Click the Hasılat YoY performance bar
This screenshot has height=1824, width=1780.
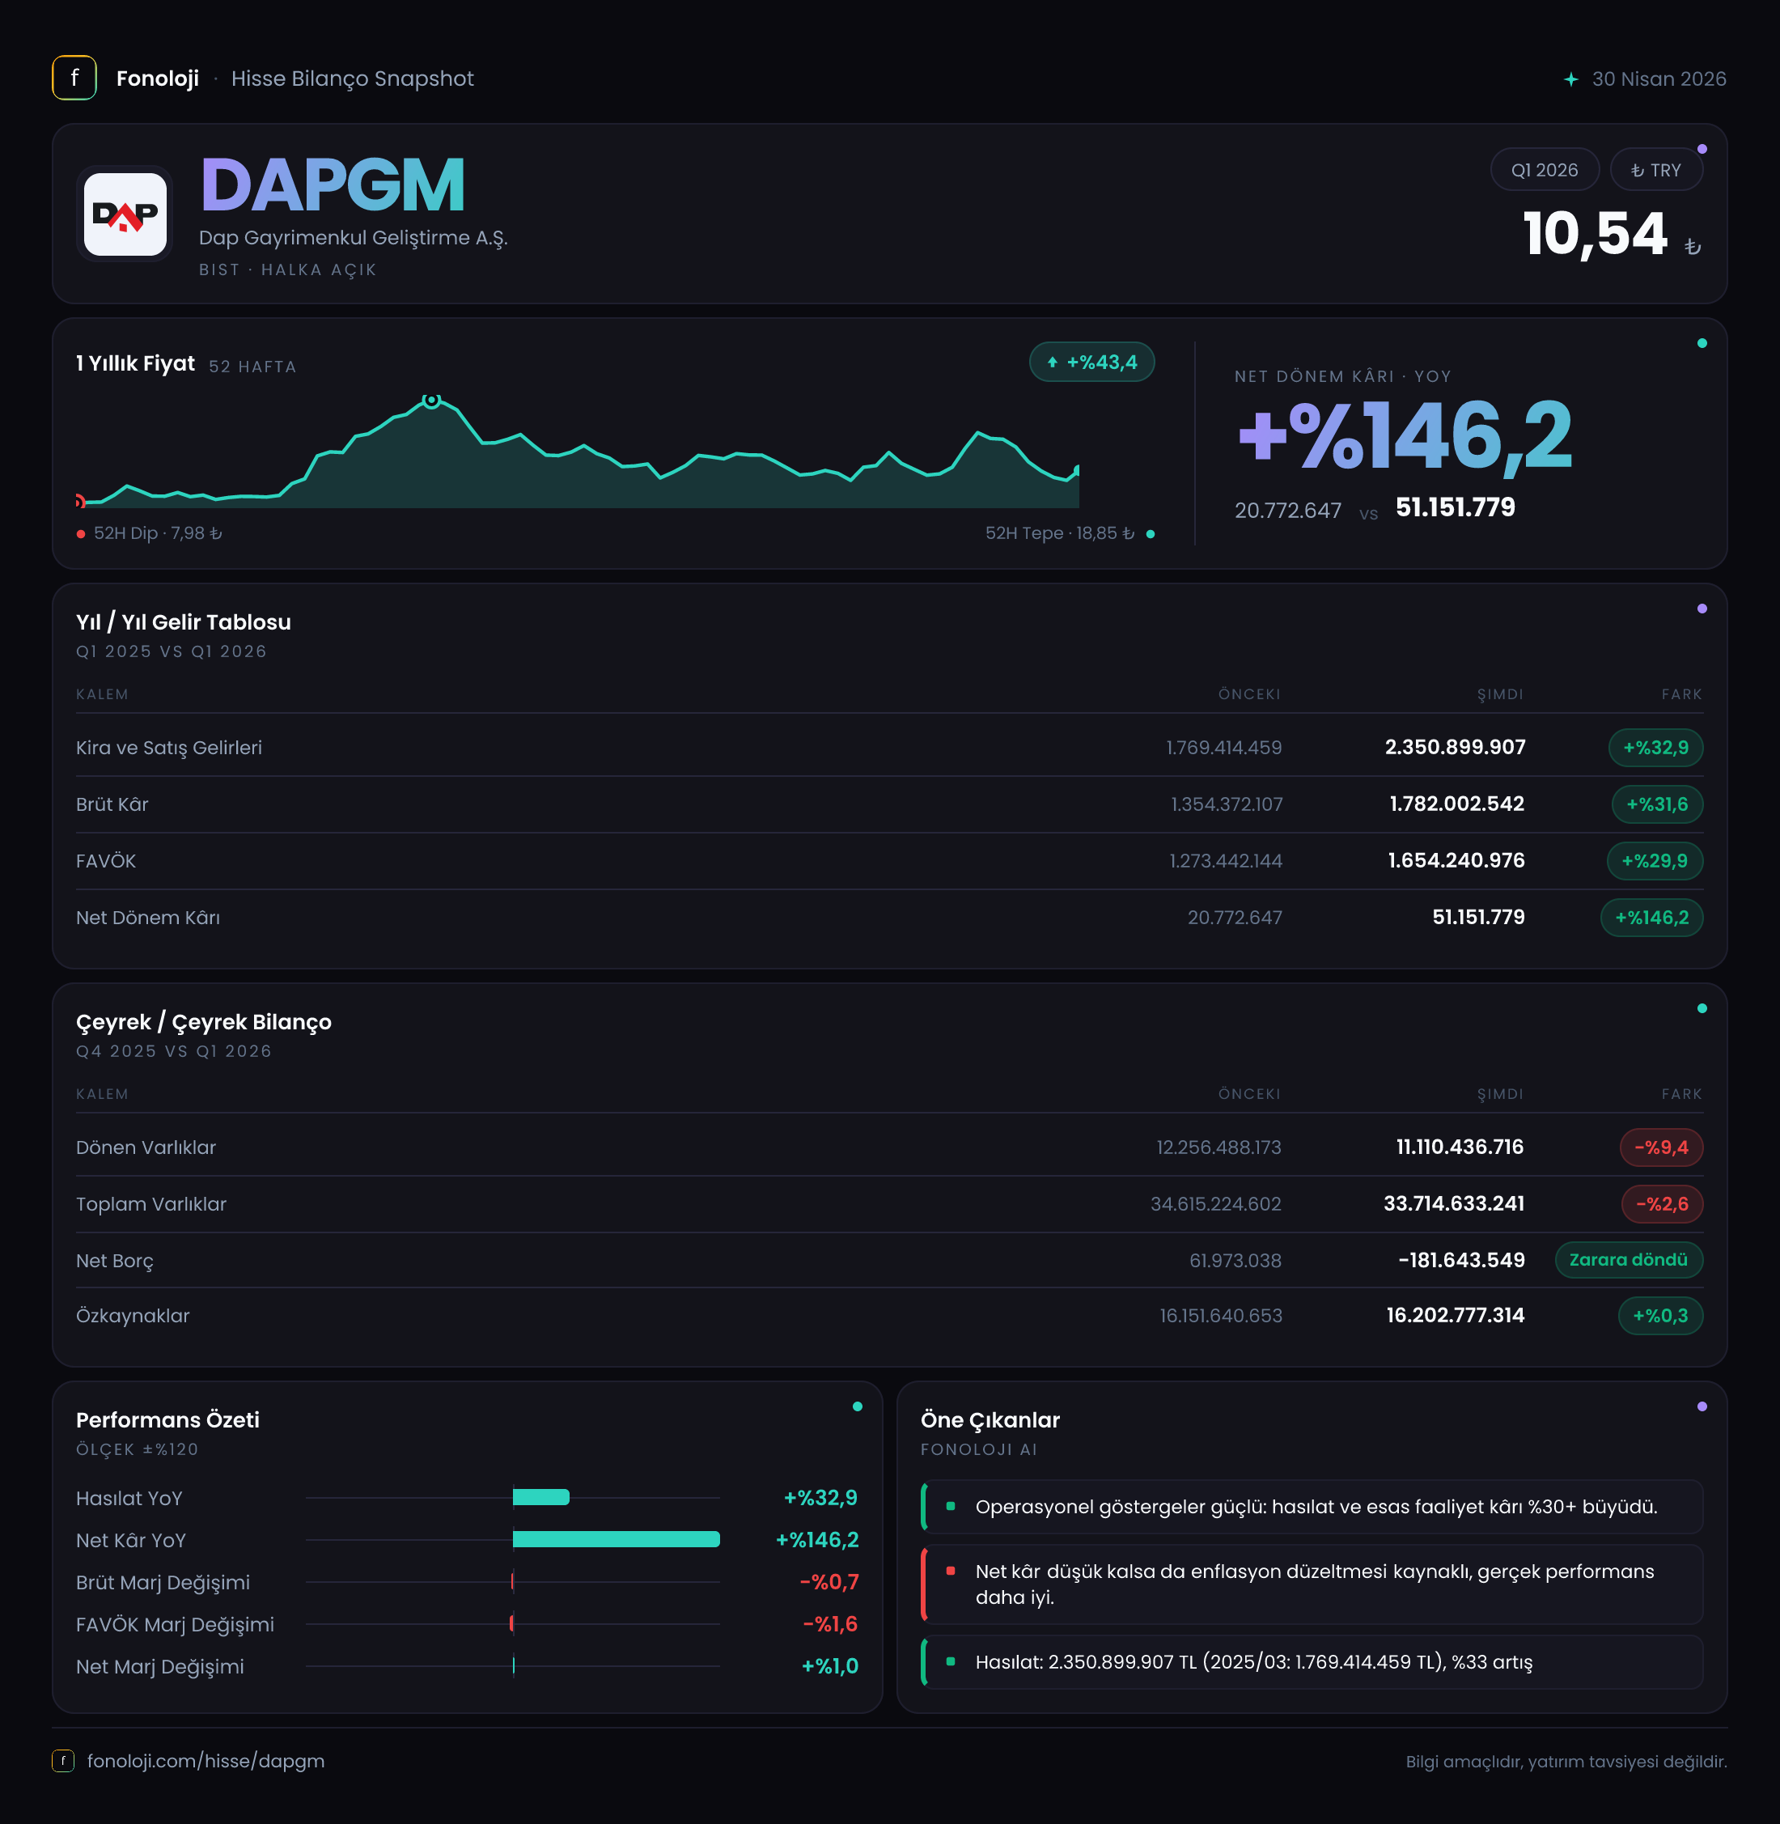click(x=541, y=1497)
